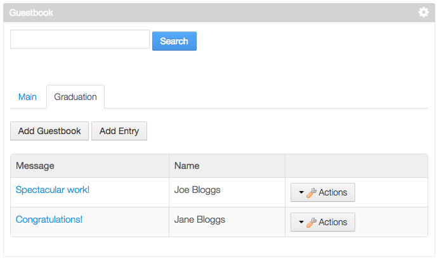Screen dimensions: 439x260
Task: Expand the Actions dropdown for Jane Bloggs
Action: click(x=323, y=222)
